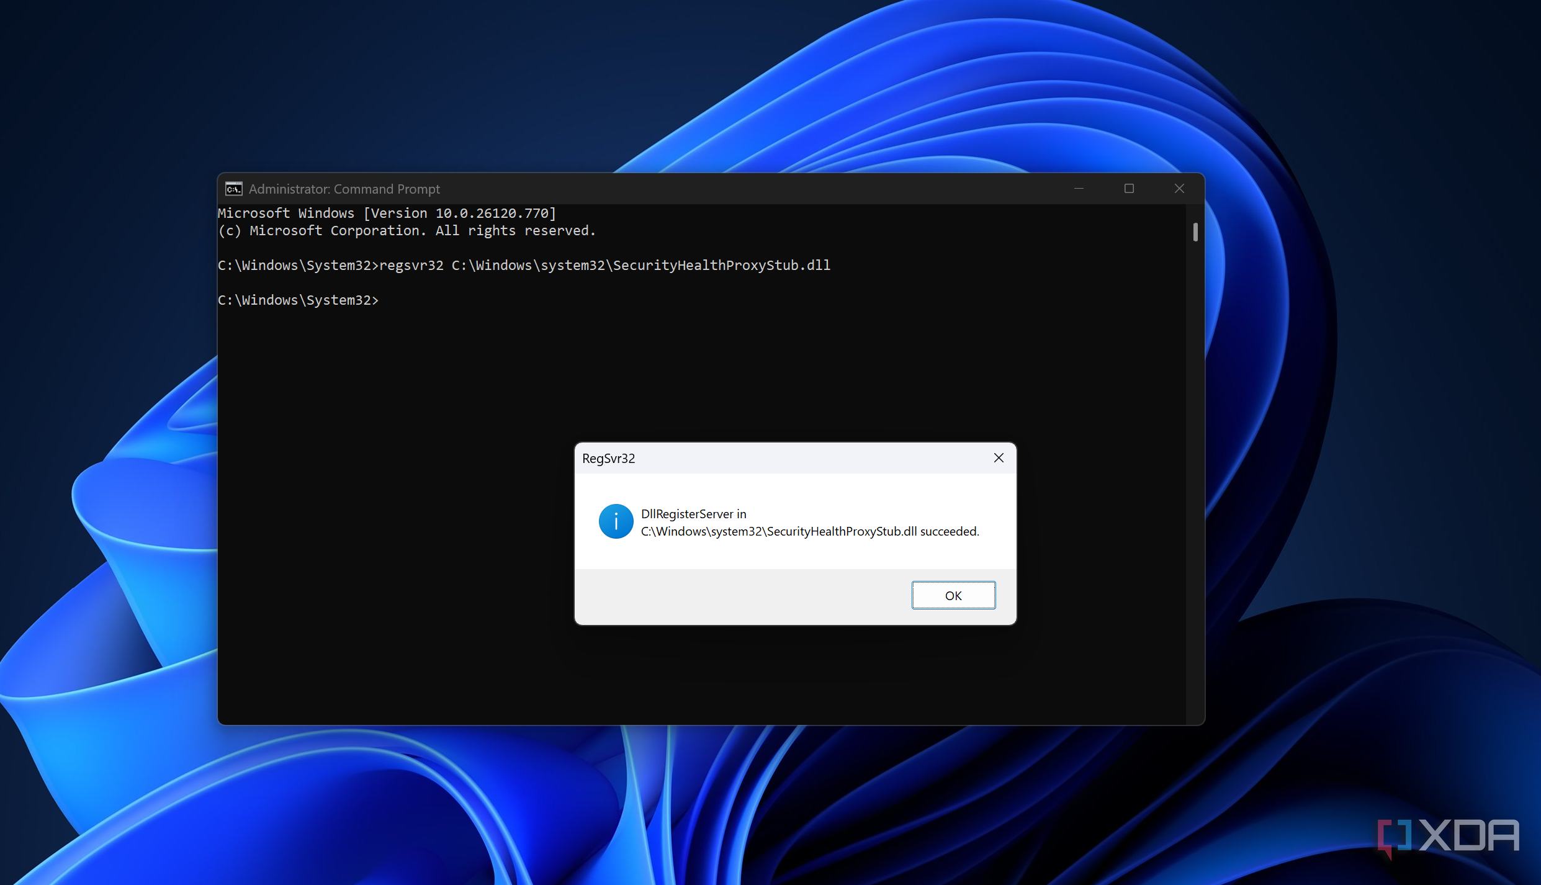Click the XDA logo watermark
This screenshot has height=885, width=1541.
[x=1446, y=836]
